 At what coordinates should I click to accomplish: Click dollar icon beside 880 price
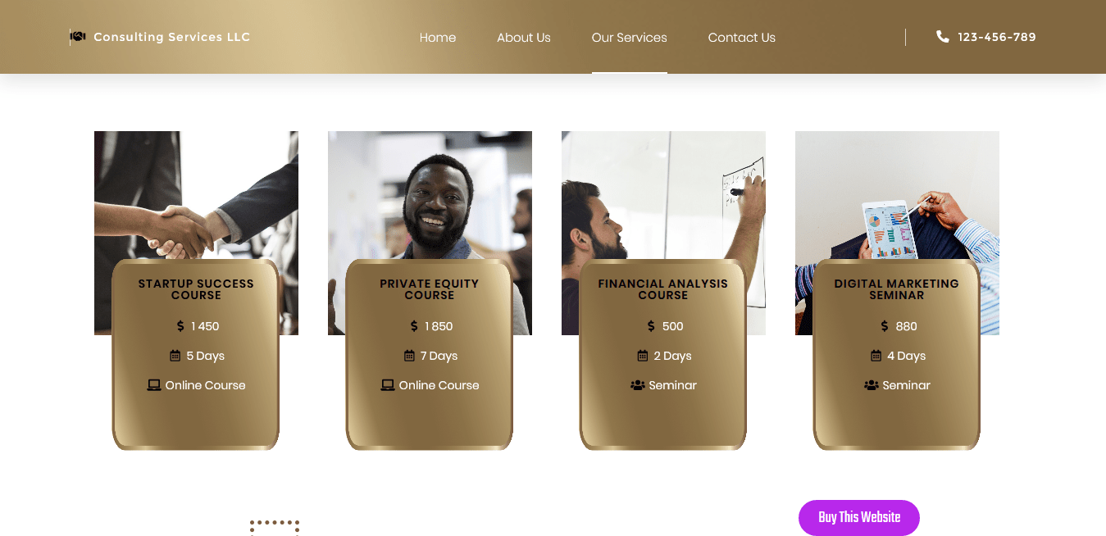[885, 326]
